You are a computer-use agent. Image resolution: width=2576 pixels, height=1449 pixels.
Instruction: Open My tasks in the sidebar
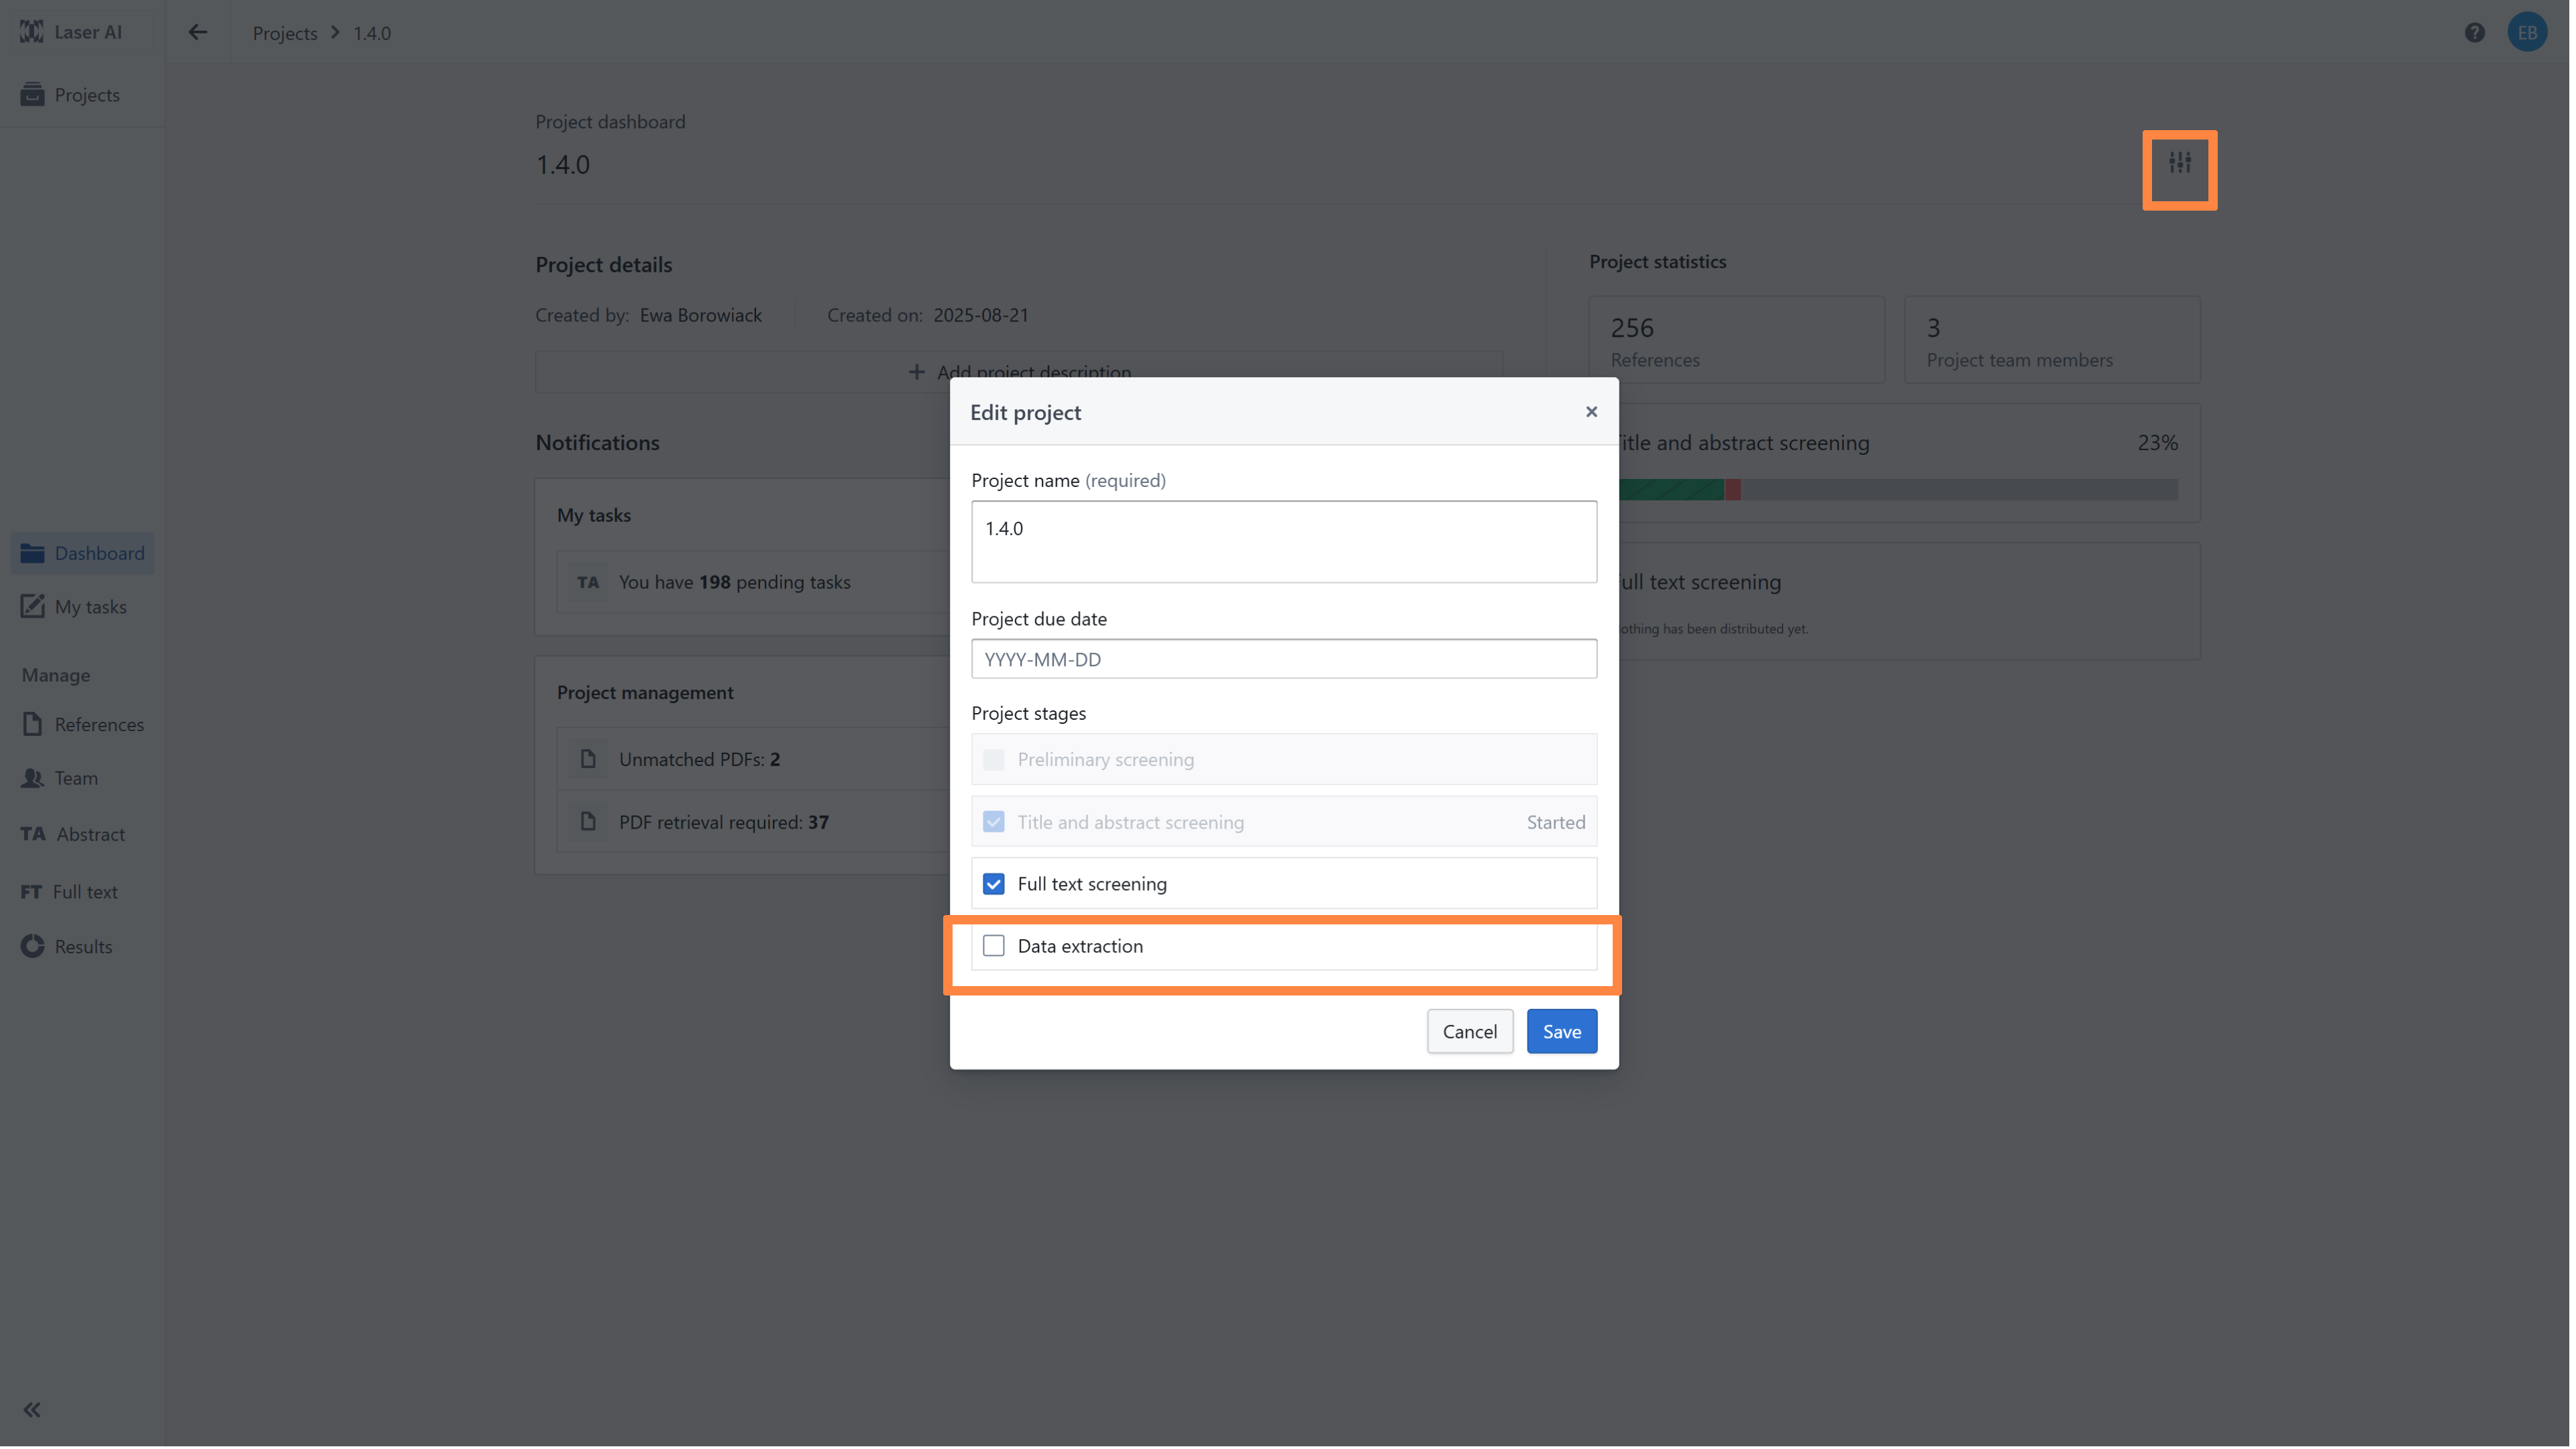click(x=83, y=607)
